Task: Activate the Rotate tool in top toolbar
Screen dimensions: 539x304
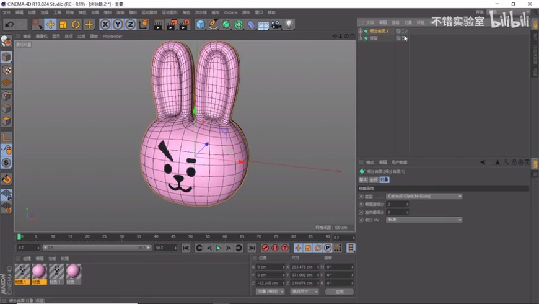Action: pos(76,24)
